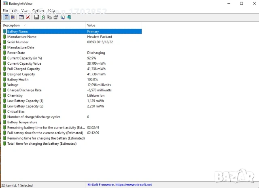Click the Find toolbar icon

[62, 17]
